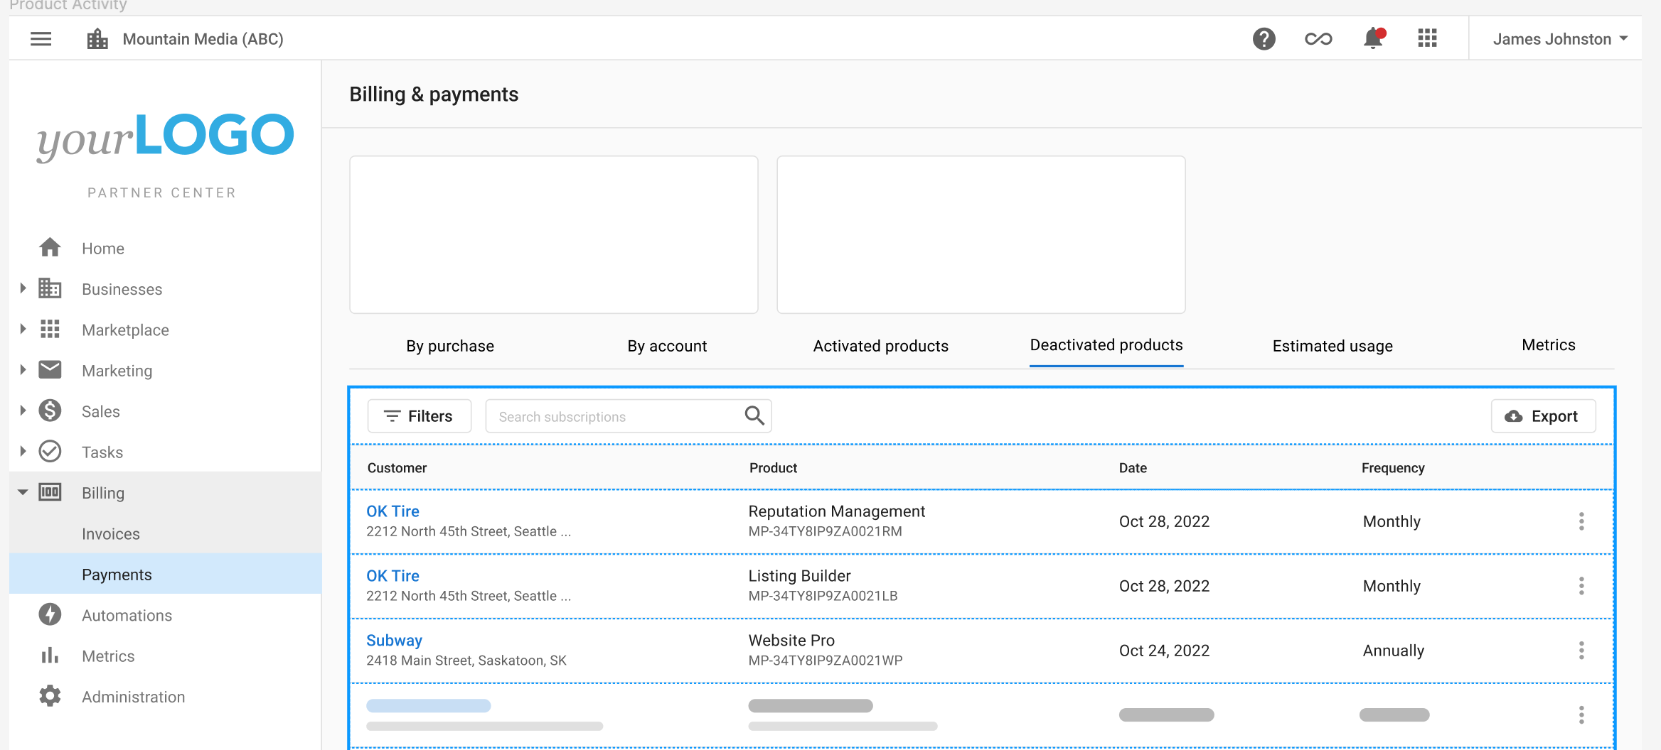Expand the Tasks menu arrow
This screenshot has height=750, width=1661.
(x=23, y=451)
